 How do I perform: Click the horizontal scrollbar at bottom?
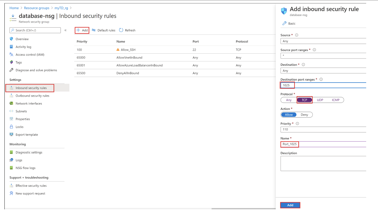pos(243,208)
